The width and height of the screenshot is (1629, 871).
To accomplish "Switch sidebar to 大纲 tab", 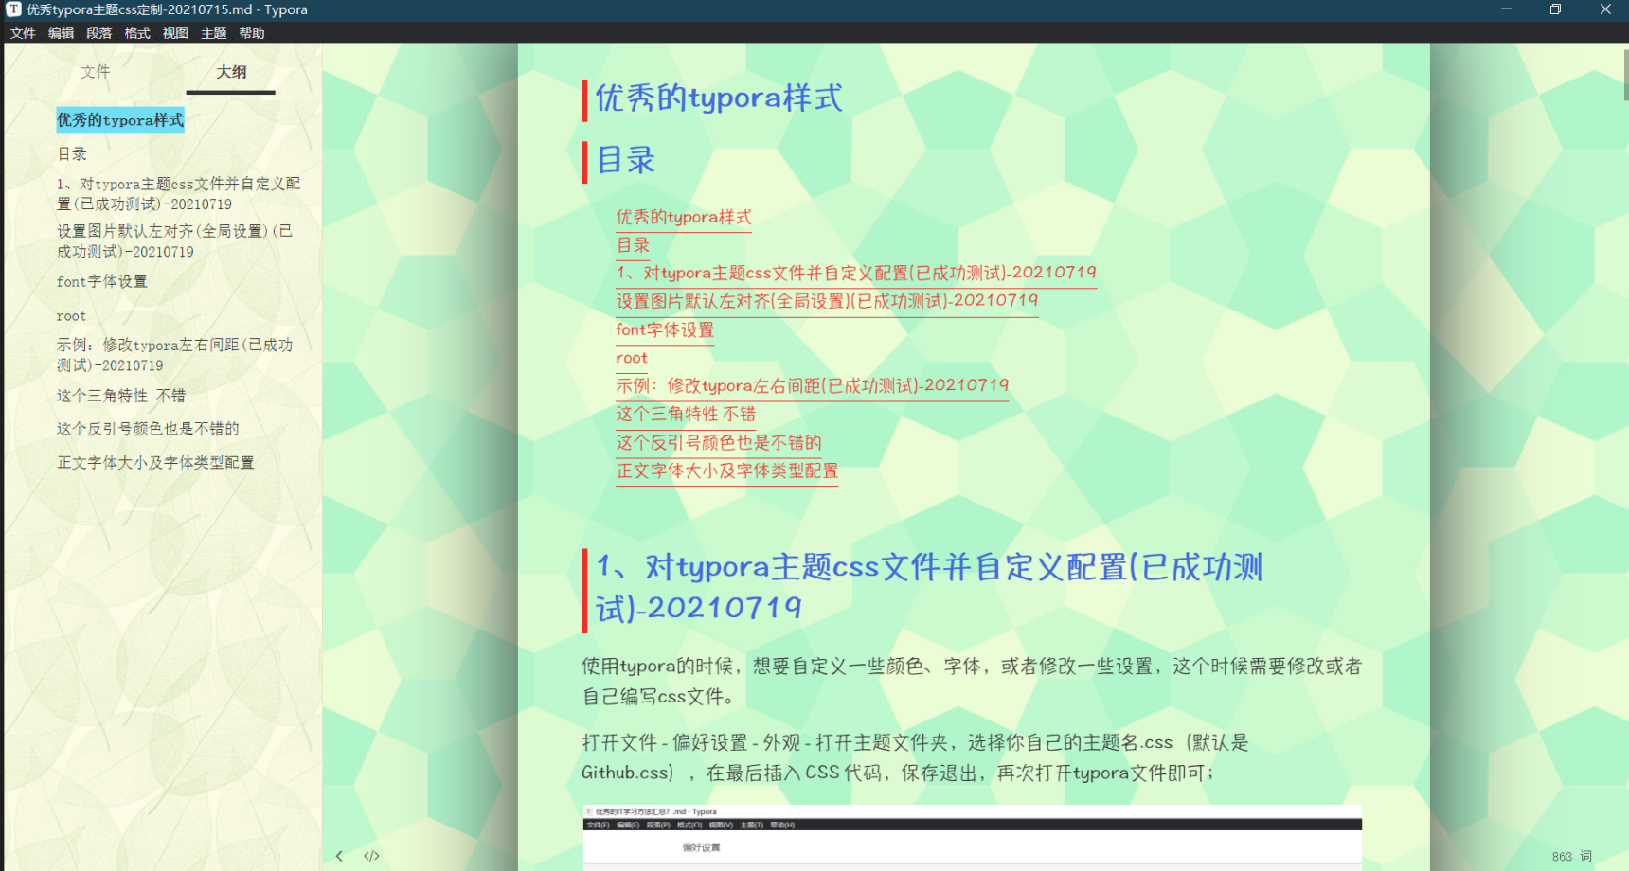I will [x=231, y=72].
